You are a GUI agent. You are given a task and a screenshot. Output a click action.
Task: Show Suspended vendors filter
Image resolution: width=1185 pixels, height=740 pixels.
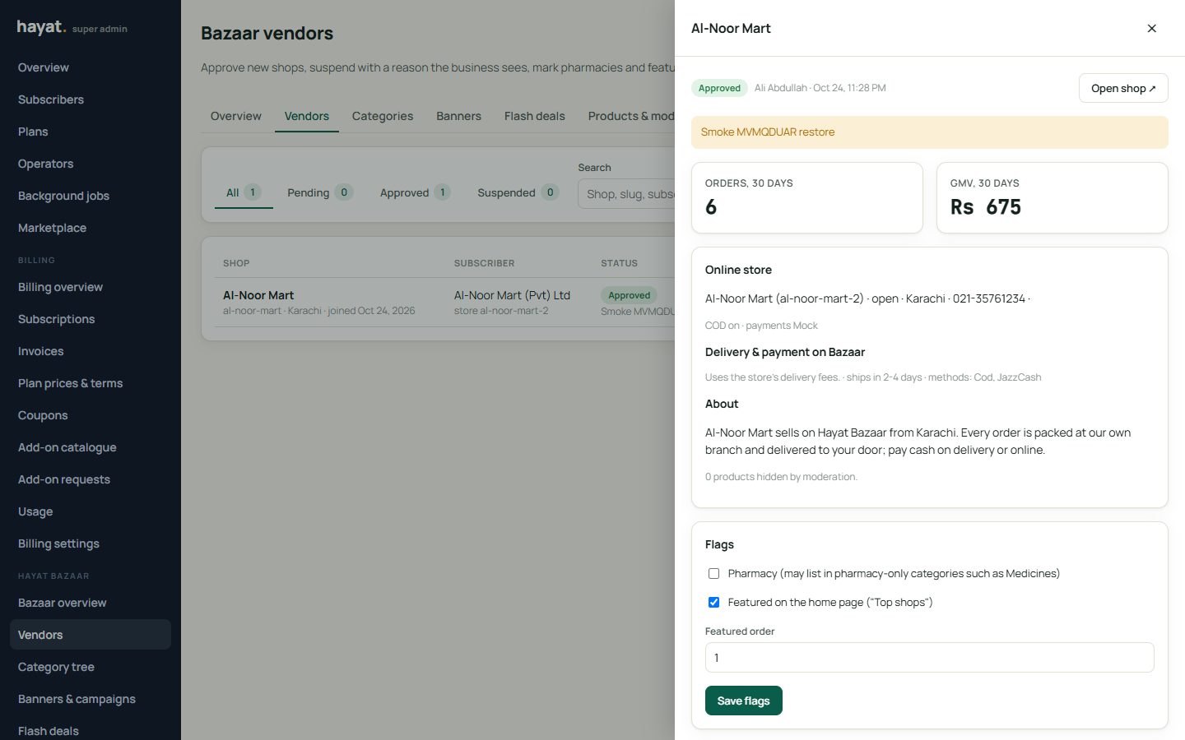(x=518, y=192)
